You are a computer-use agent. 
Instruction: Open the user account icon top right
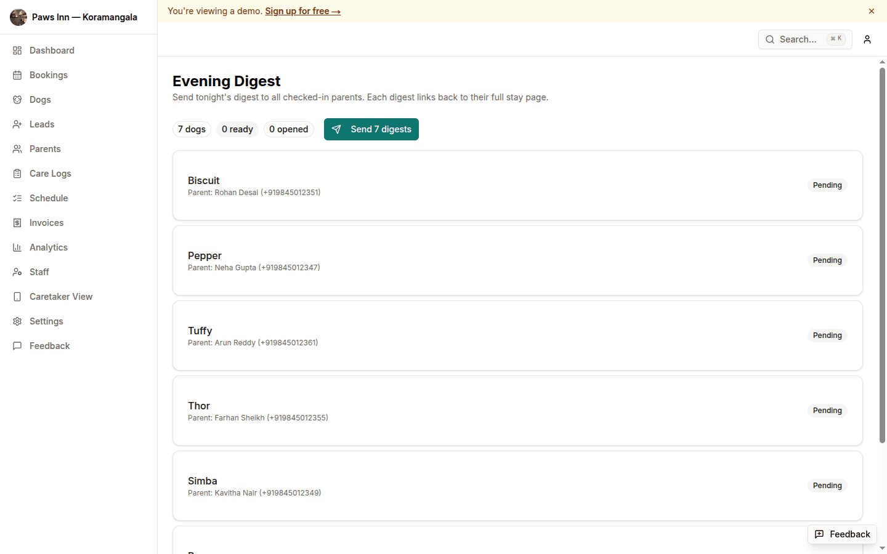tap(867, 39)
